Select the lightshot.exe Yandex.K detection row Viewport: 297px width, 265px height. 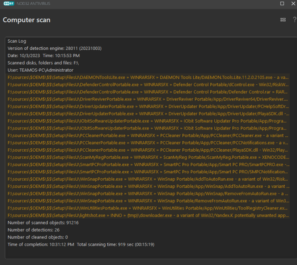(x=148, y=216)
